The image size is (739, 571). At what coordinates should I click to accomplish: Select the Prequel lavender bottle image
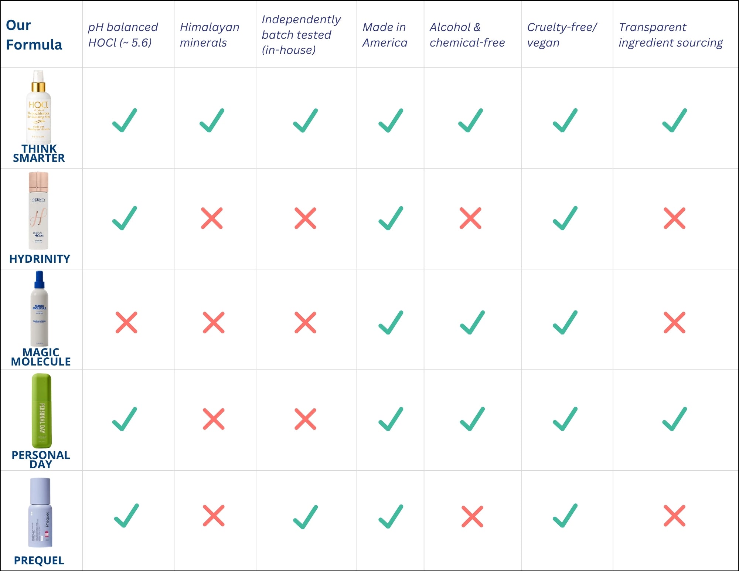pyautogui.click(x=40, y=513)
